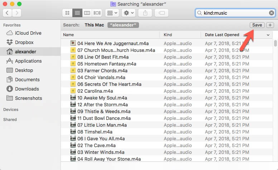Image resolution: width=278 pixels, height=170 pixels.
Task: Add a search criterion with plus button
Action: click(x=270, y=25)
